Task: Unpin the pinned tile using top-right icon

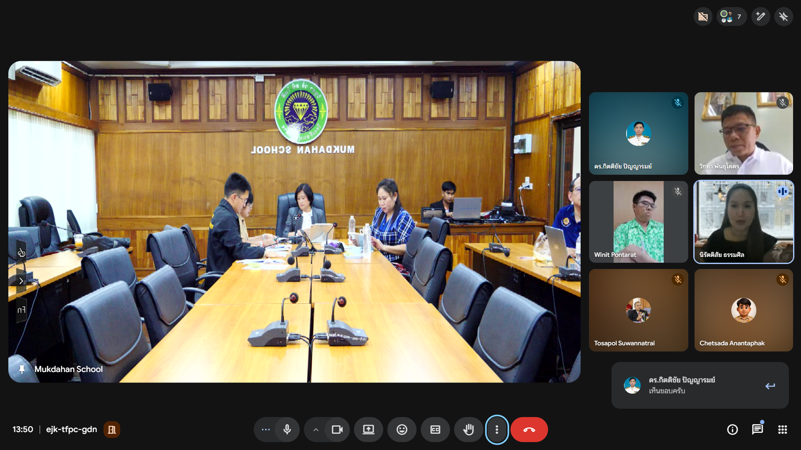Action: pos(783,17)
